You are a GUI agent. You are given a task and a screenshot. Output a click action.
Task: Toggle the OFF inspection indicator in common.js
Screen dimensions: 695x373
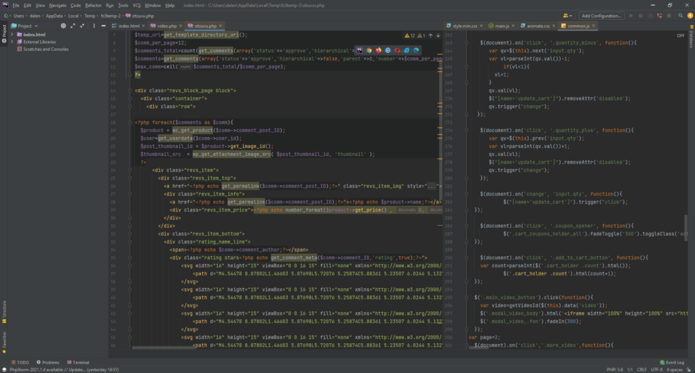pyautogui.click(x=680, y=35)
